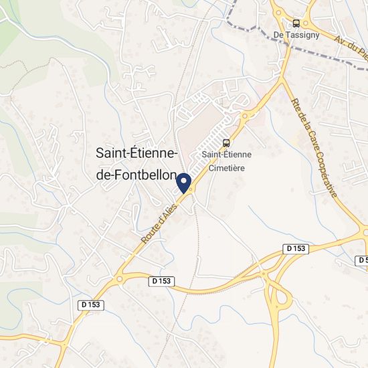Image resolution: width=368 pixels, height=368 pixels.
Task: Click the D 153 shield nearest Rte de la Cave Coopérative
Action: (296, 249)
